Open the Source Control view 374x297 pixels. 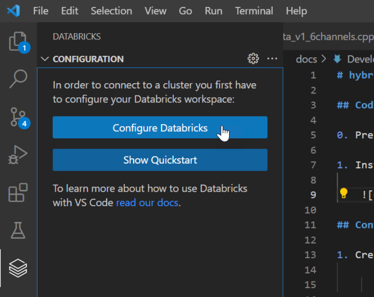18,117
